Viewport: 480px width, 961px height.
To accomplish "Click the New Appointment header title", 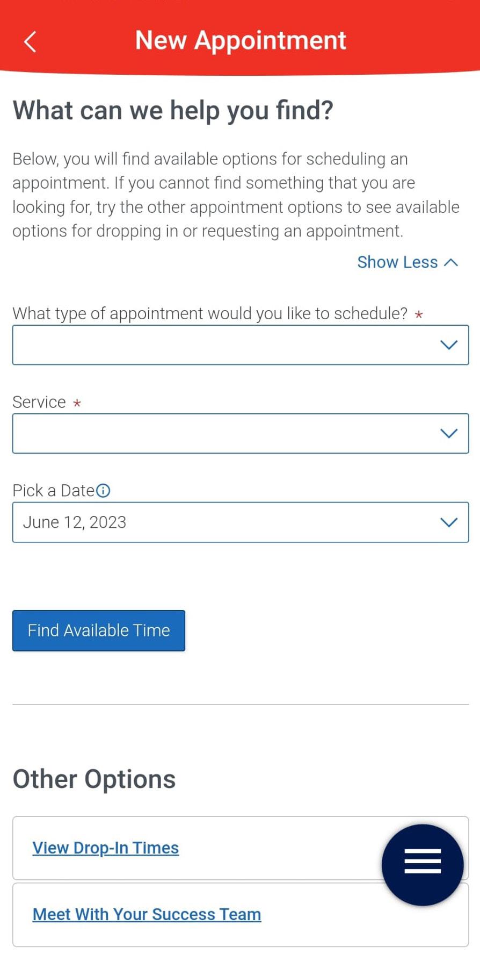I will click(241, 40).
